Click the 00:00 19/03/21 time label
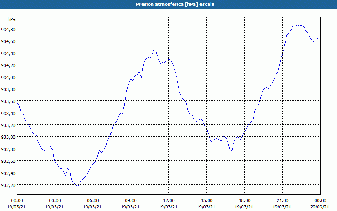 pyautogui.click(x=17, y=204)
